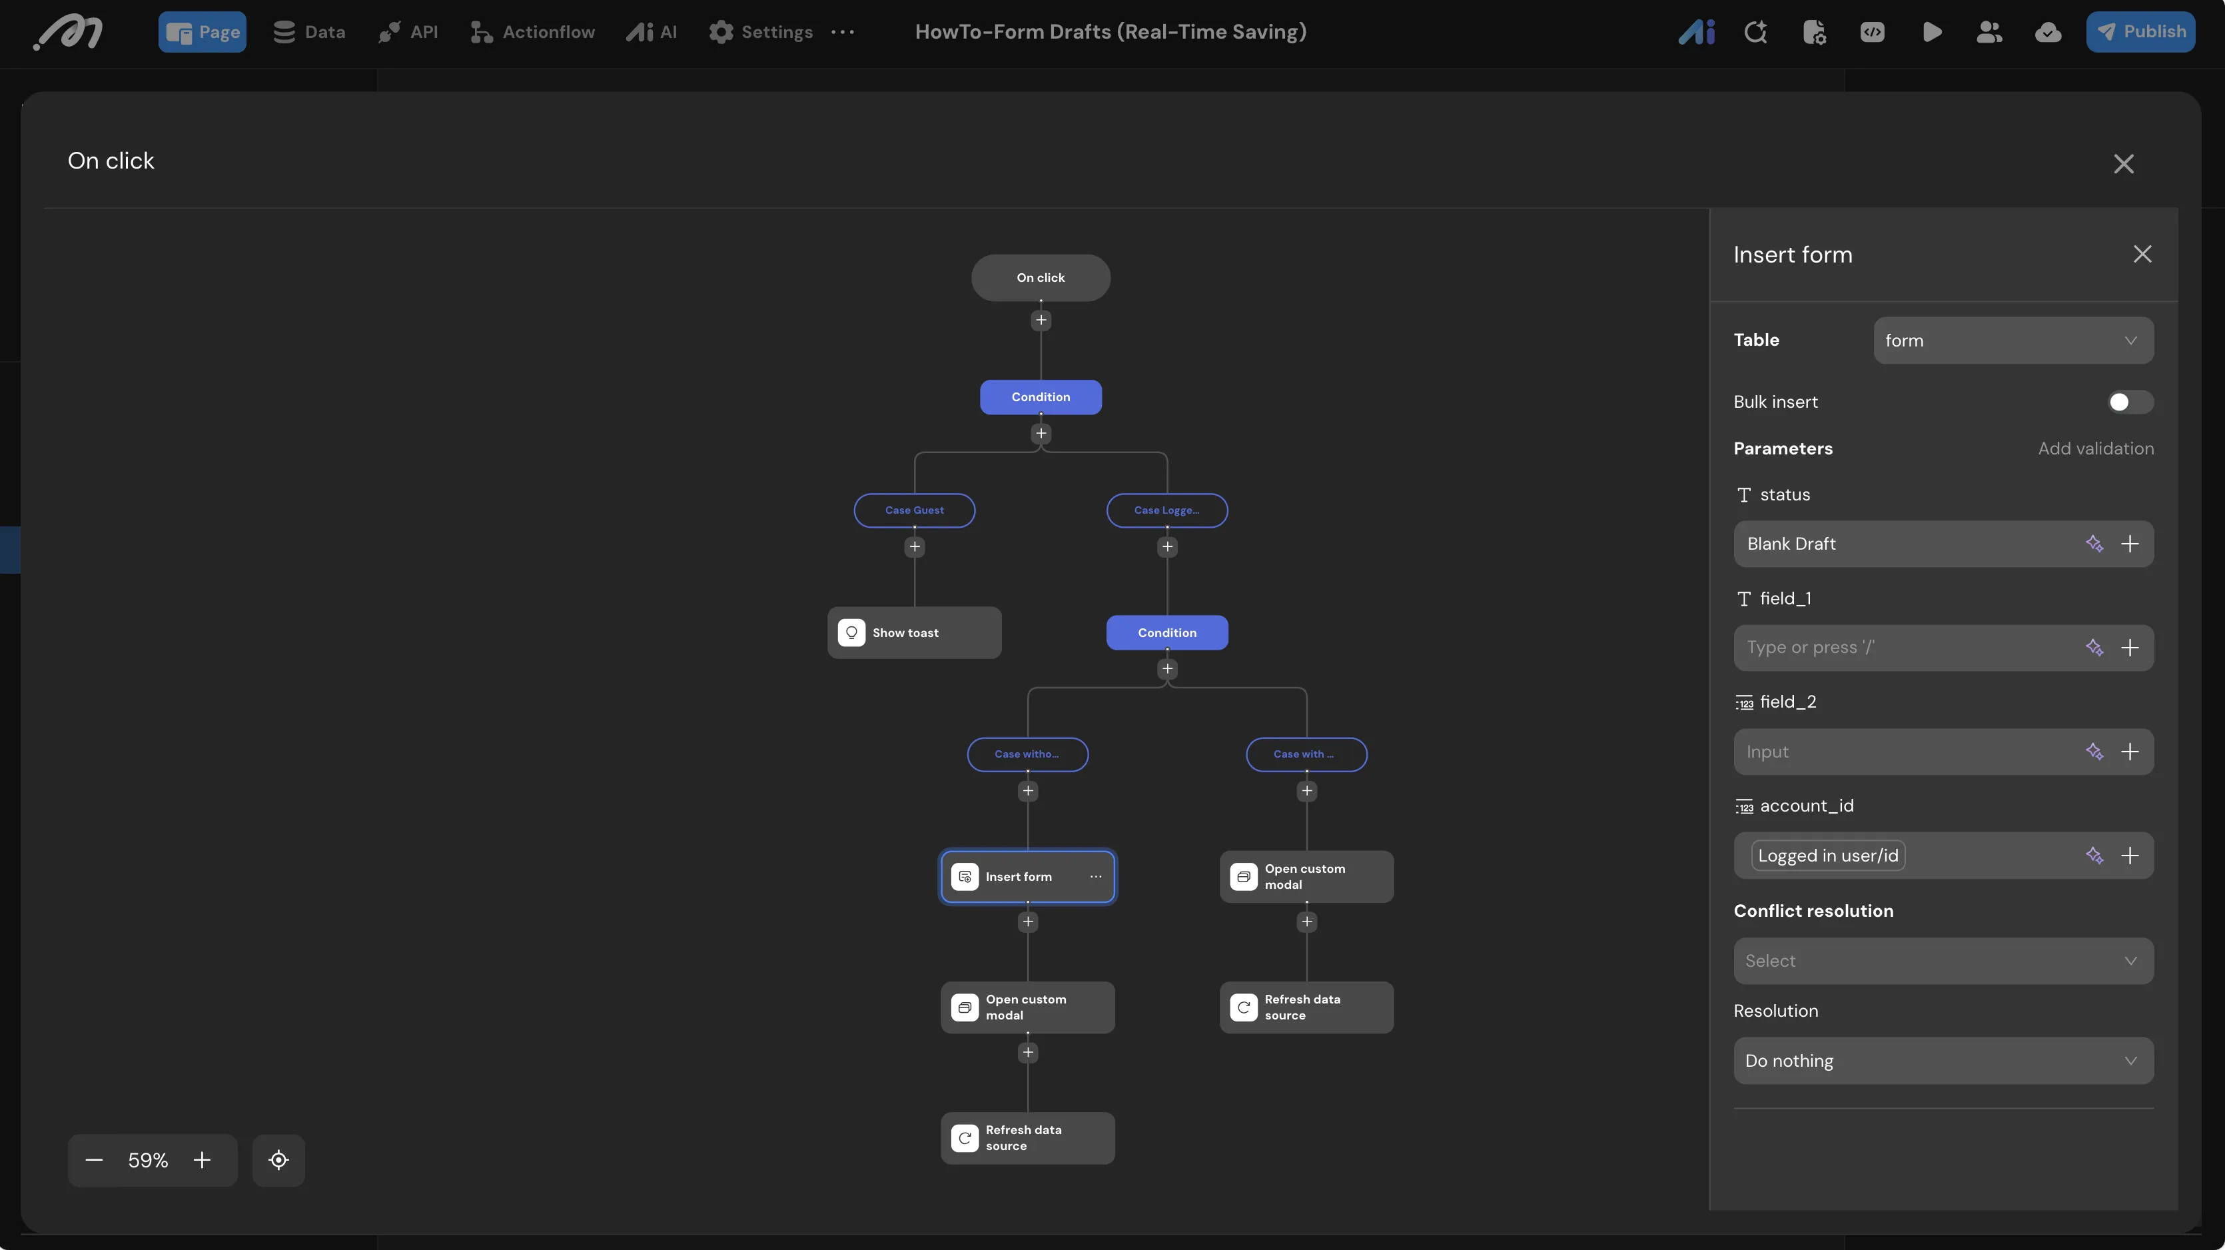Select the Case Logge... branch node

point(1167,510)
